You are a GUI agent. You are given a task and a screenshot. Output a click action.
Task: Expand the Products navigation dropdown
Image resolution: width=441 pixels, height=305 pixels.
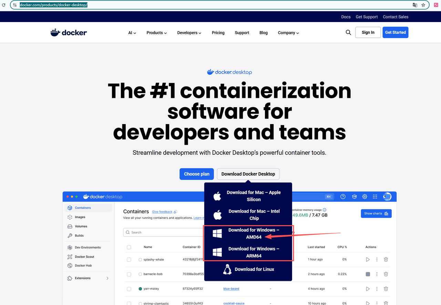click(x=157, y=33)
